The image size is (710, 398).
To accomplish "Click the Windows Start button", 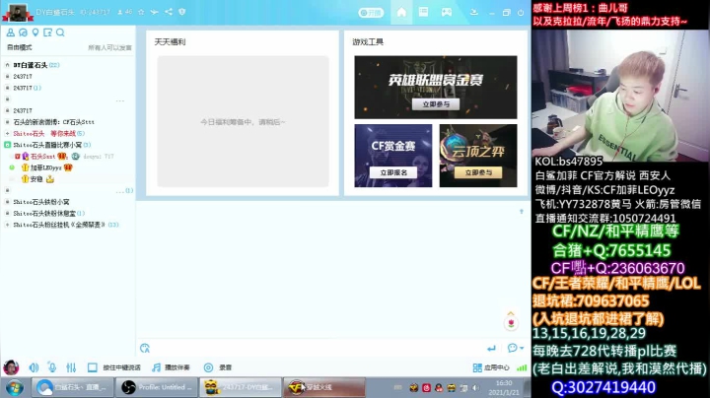I will click(x=15, y=387).
